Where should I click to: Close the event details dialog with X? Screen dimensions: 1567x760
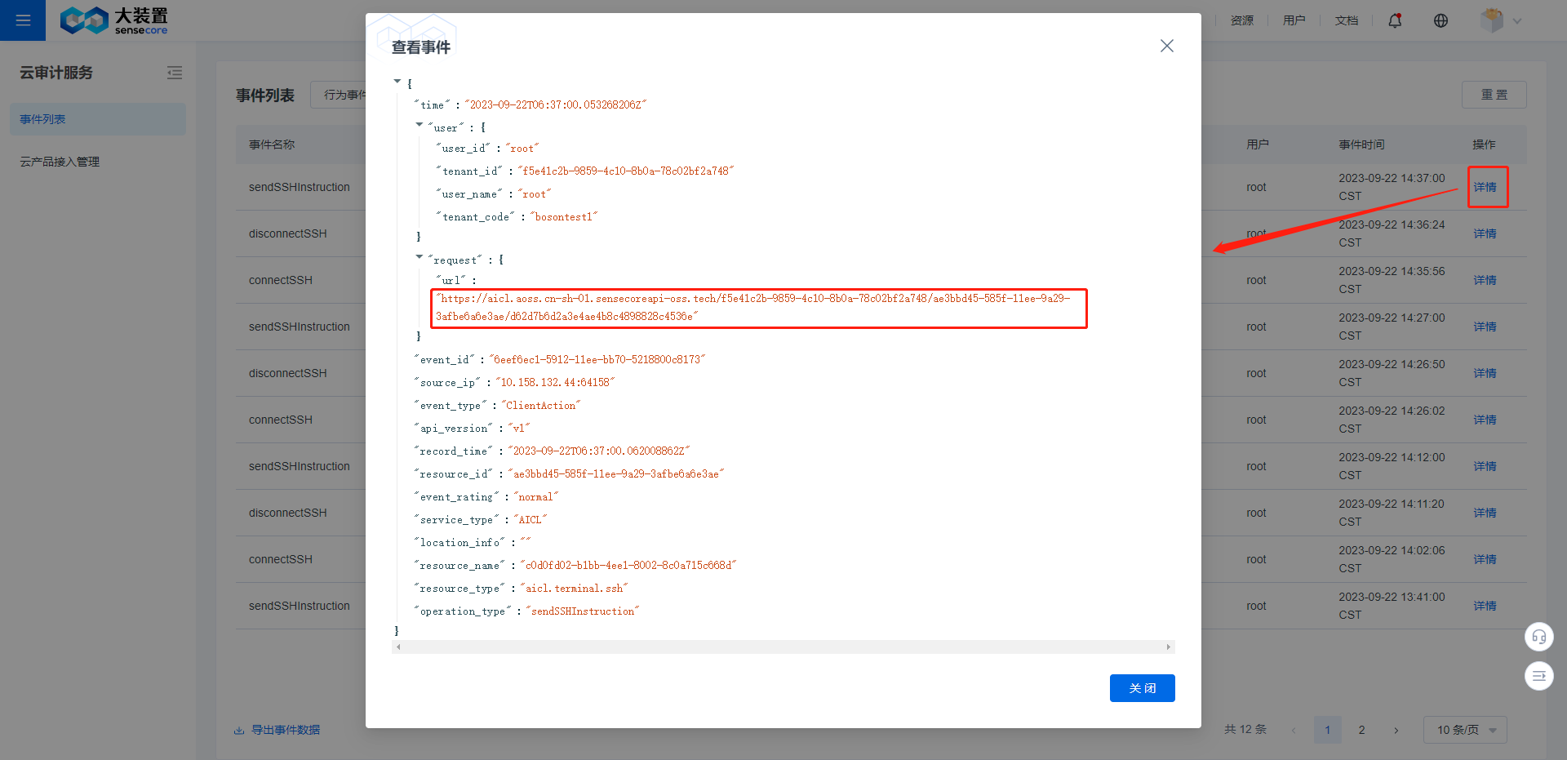pyautogui.click(x=1166, y=46)
